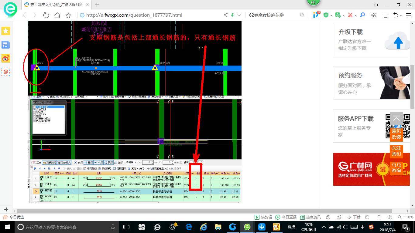Open the skin shirt icon in title bar
Image resolution: width=415 pixels, height=233 pixels.
coord(376,5)
